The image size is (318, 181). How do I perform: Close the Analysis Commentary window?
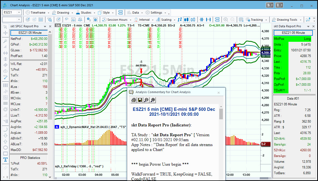(x=219, y=93)
